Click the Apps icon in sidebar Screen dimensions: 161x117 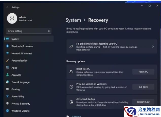coord(8,68)
